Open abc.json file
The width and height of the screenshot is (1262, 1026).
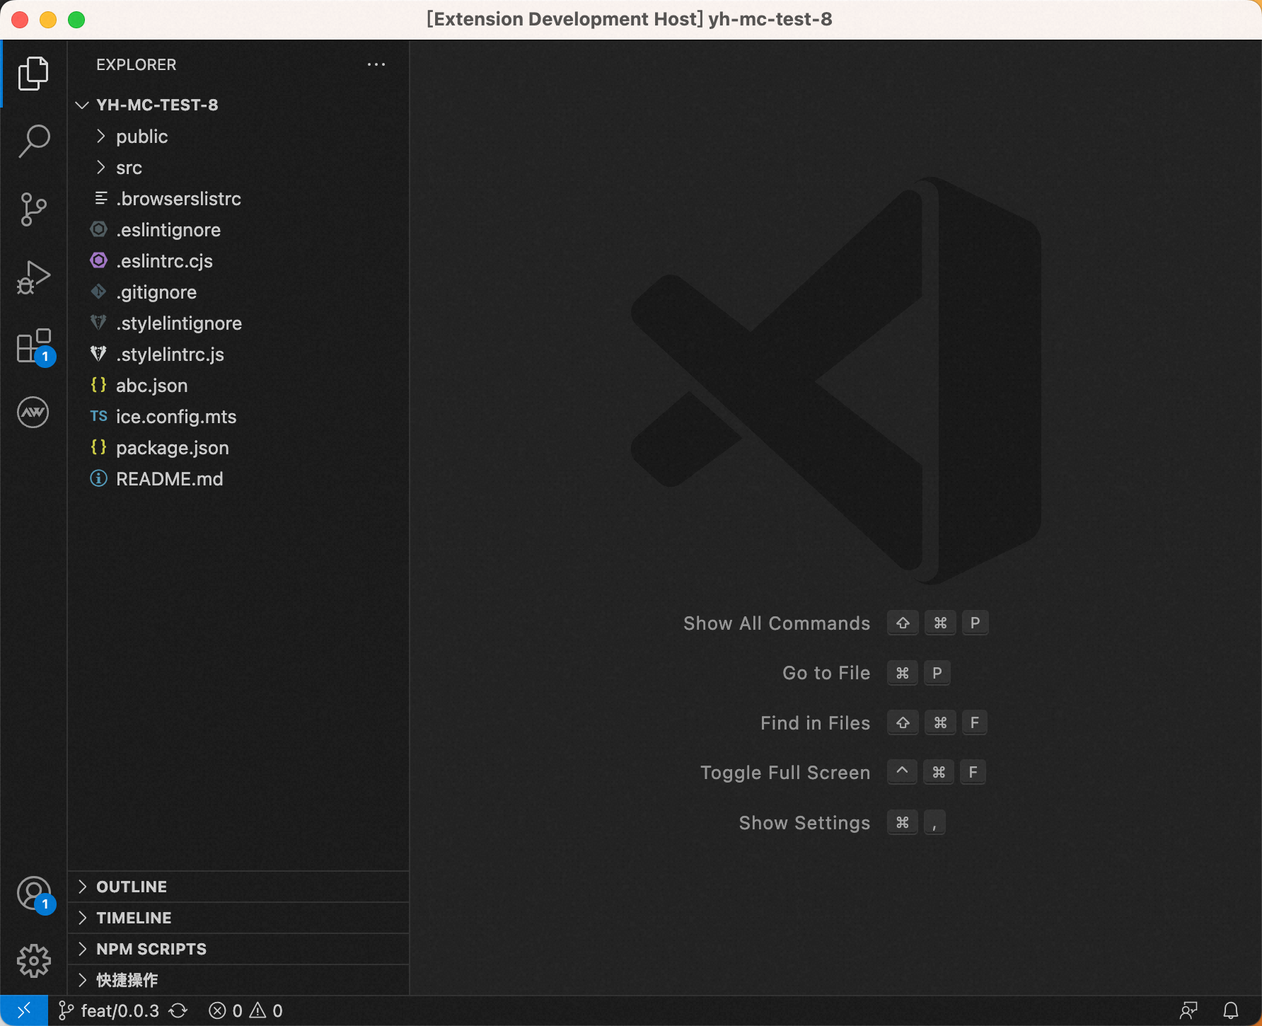tap(238, 386)
